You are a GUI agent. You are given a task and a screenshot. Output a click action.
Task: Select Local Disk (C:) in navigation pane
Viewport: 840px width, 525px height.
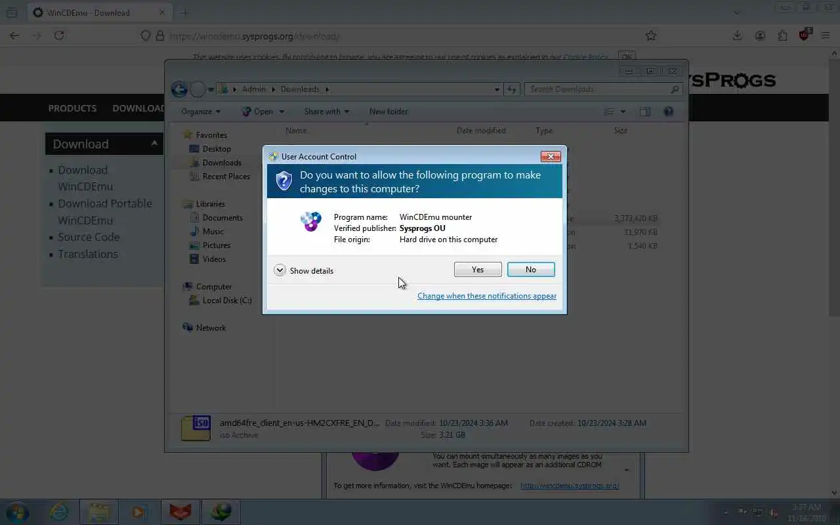220,301
